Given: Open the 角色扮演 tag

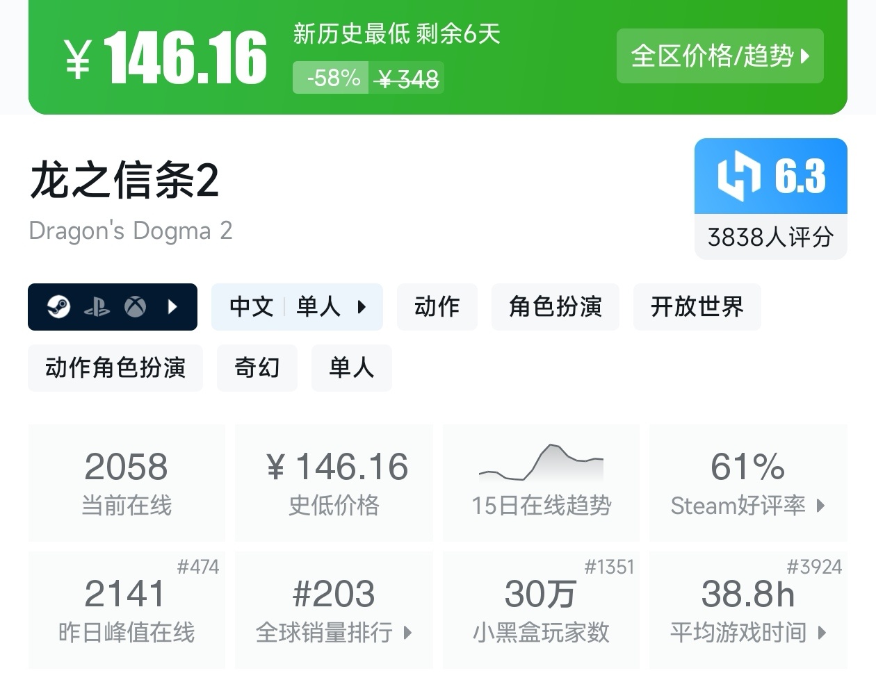Looking at the screenshot, I should click(x=555, y=306).
